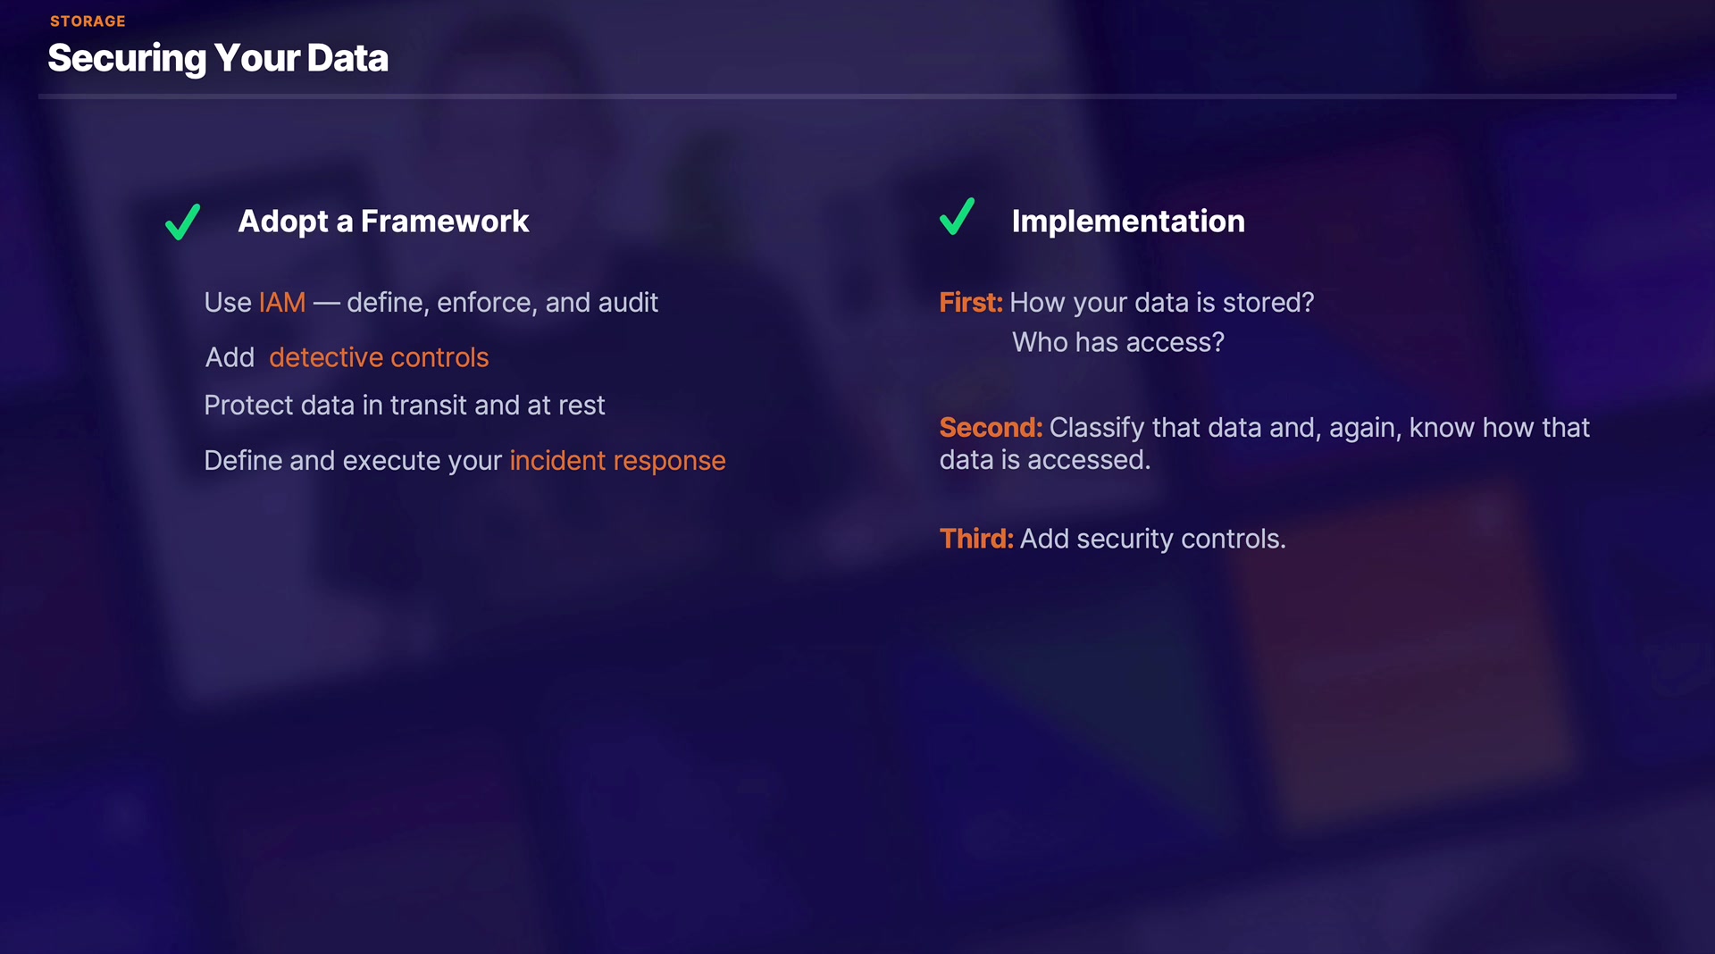The height and width of the screenshot is (954, 1715).
Task: Click the Add security controls text
Action: 1152,539
